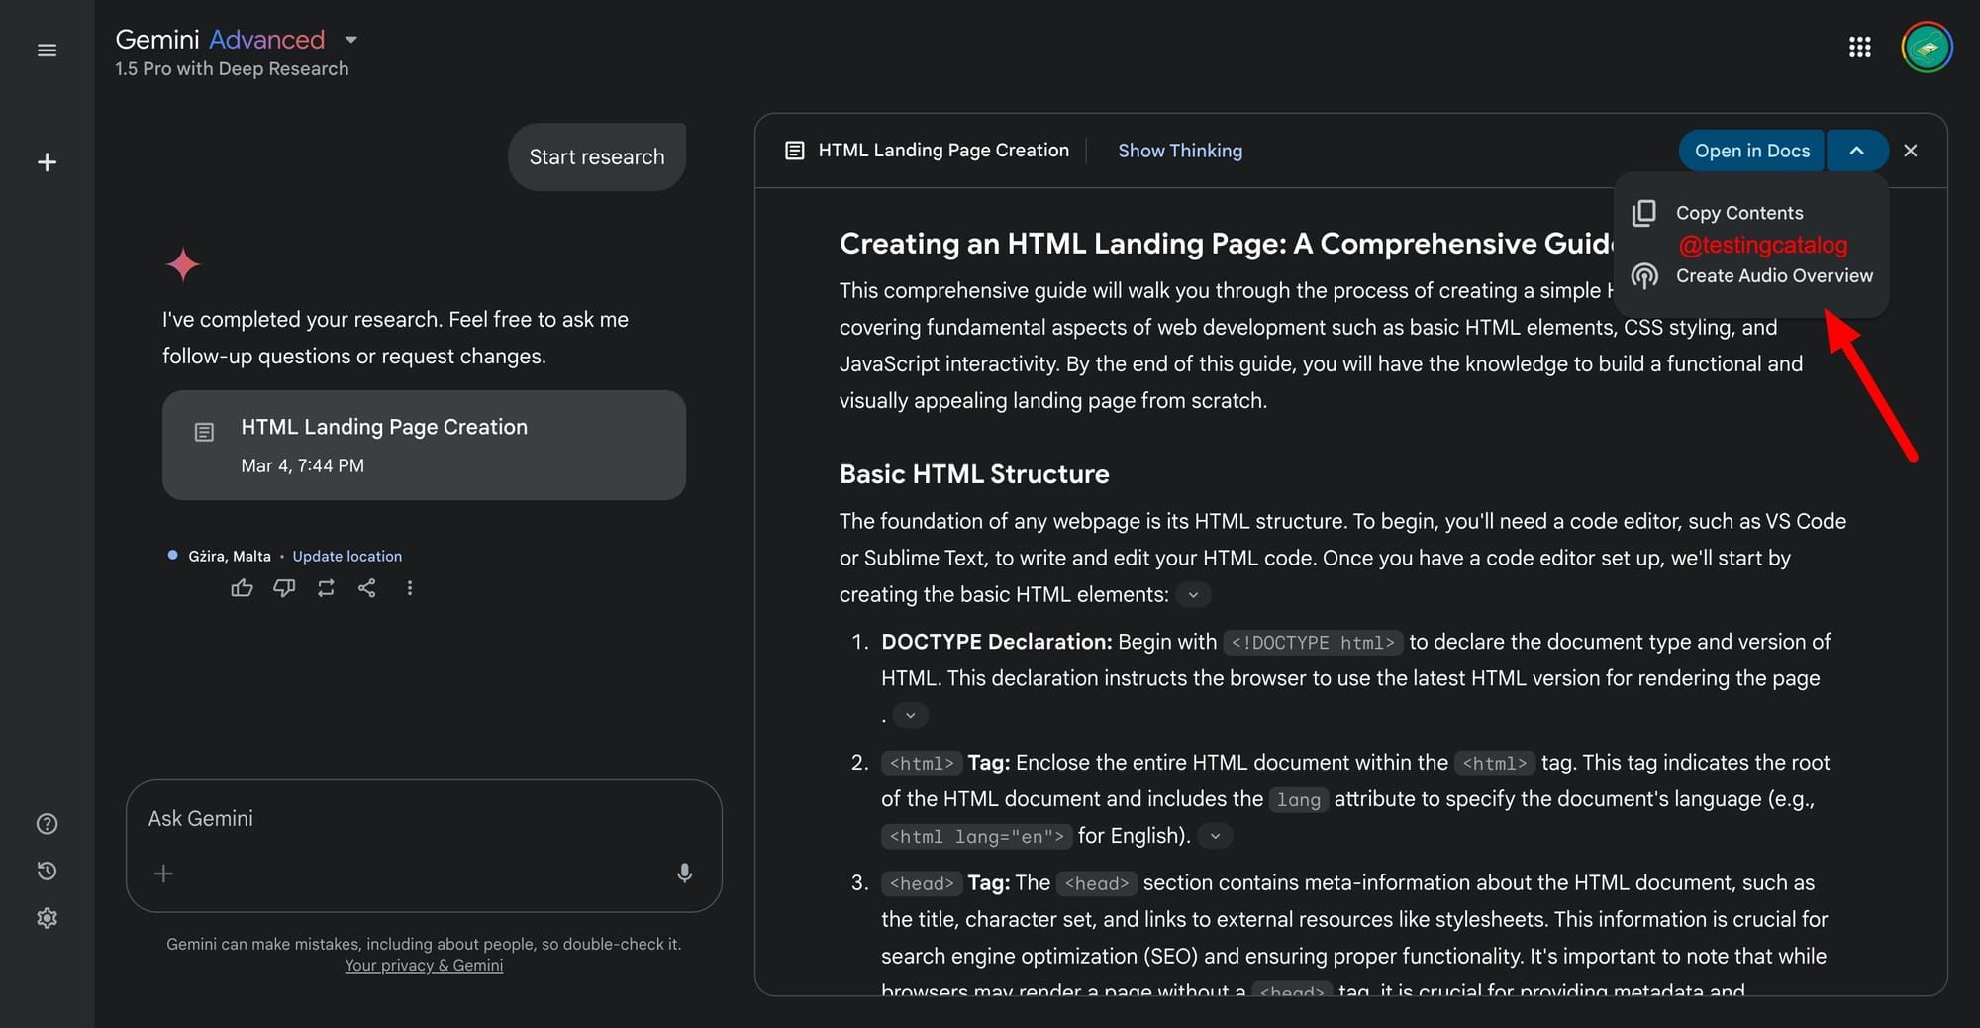Open the three-dot more options menu
Image resolution: width=1980 pixels, height=1028 pixels.
pyautogui.click(x=409, y=588)
